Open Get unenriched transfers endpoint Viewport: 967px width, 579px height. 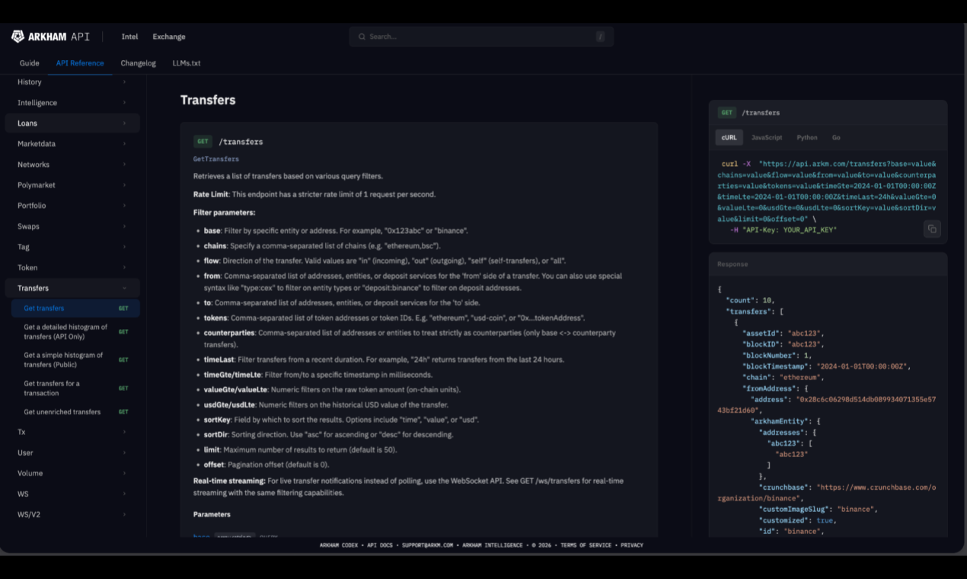tap(75, 412)
